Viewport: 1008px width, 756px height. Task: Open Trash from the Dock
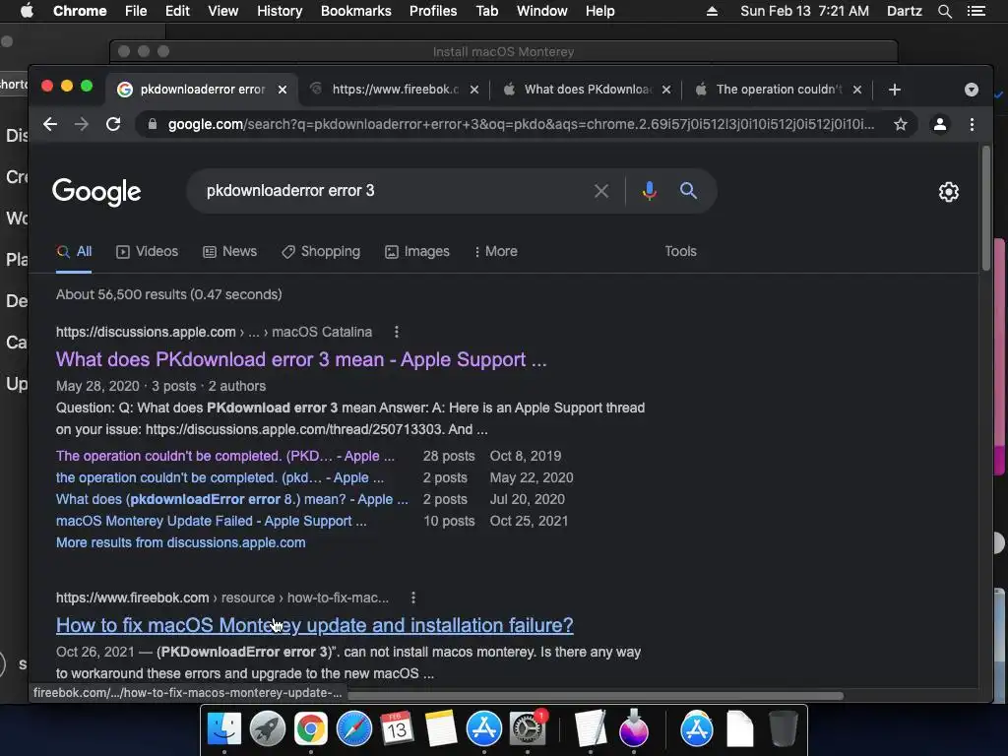point(783,729)
